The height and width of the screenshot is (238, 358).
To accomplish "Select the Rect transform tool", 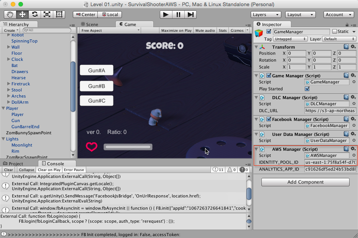I will click(x=59, y=15).
